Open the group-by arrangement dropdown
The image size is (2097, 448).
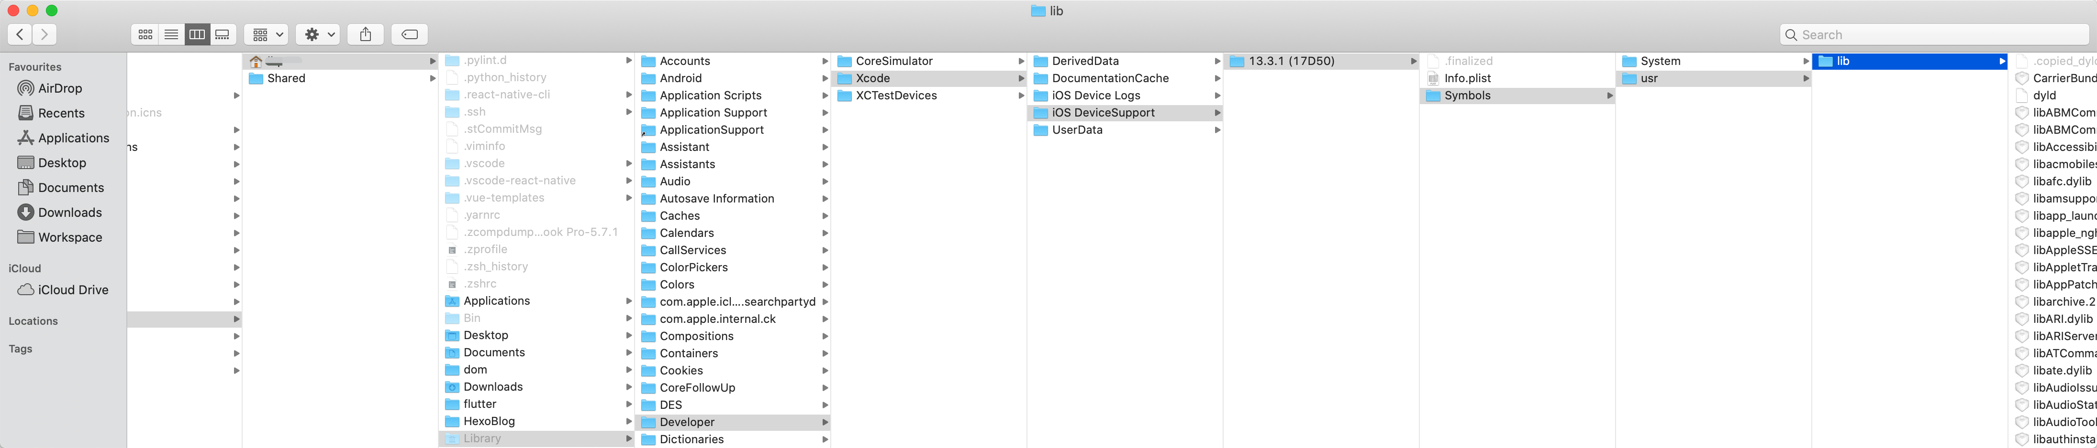pos(266,34)
